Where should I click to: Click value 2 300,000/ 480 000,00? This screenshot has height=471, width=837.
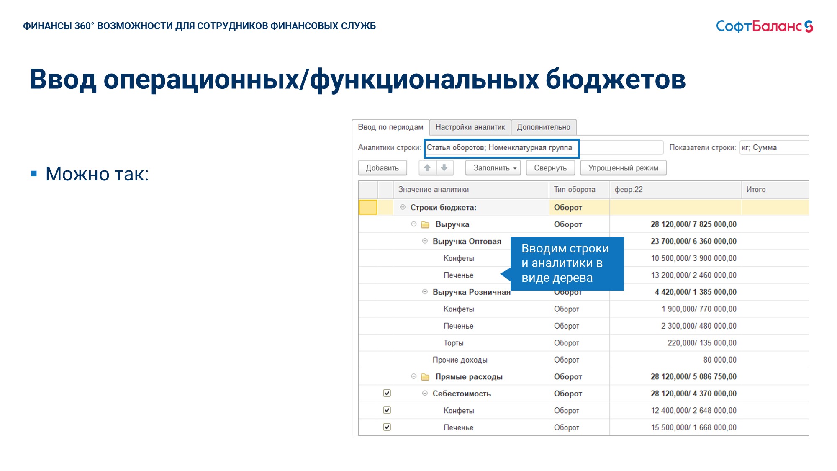699,326
